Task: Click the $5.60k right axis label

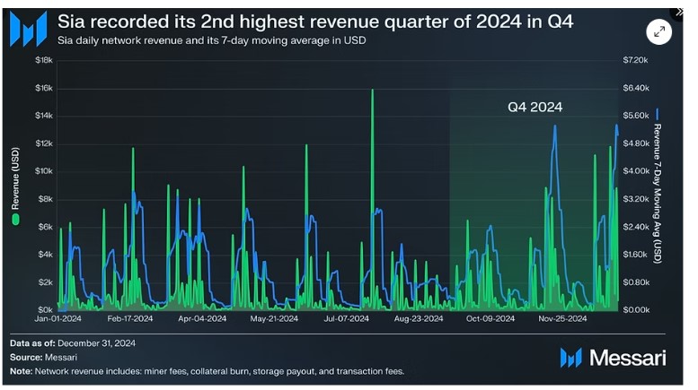Action: 635,116
